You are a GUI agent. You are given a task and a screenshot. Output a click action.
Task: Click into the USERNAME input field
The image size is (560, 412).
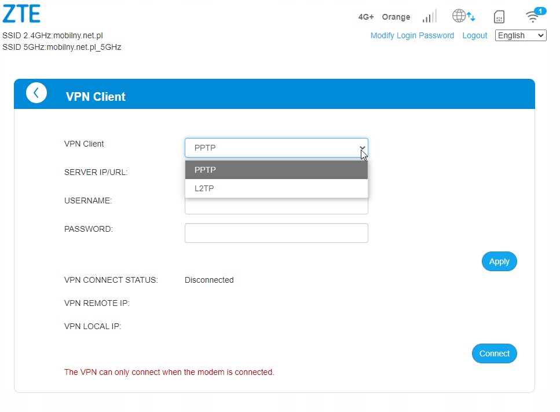tap(276, 206)
